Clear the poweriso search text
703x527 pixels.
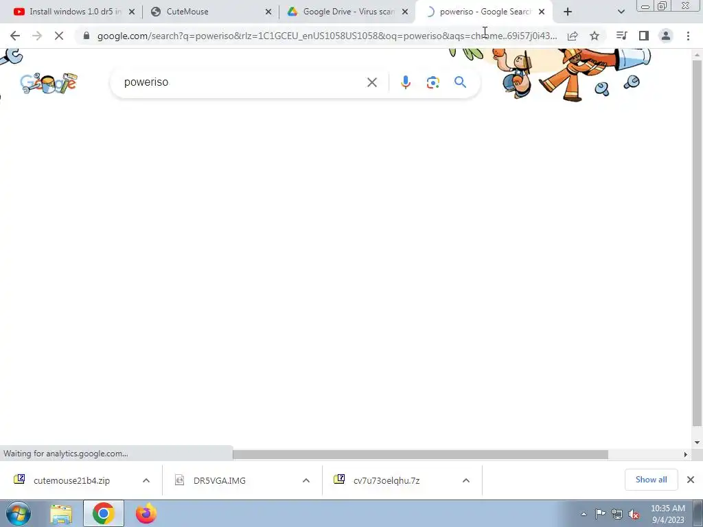[x=371, y=82]
